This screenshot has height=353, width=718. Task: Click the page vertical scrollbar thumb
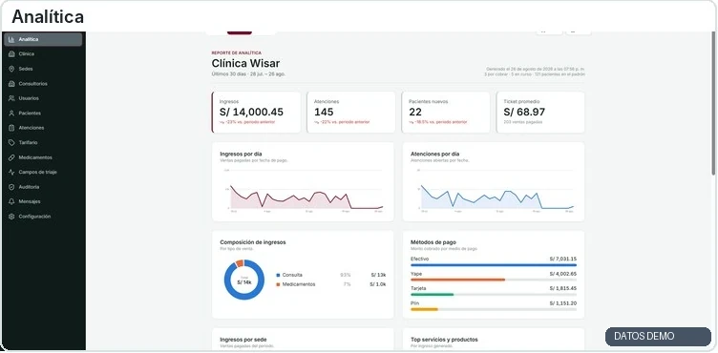(713, 103)
